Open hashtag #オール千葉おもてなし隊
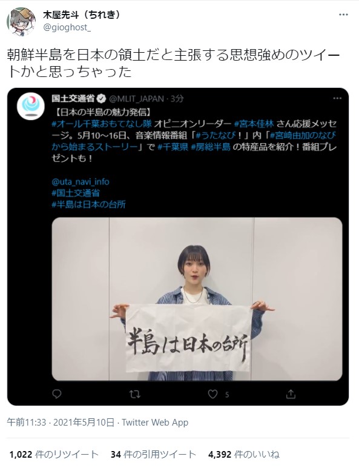Image resolution: width=359 pixels, height=468 pixels. (x=102, y=124)
